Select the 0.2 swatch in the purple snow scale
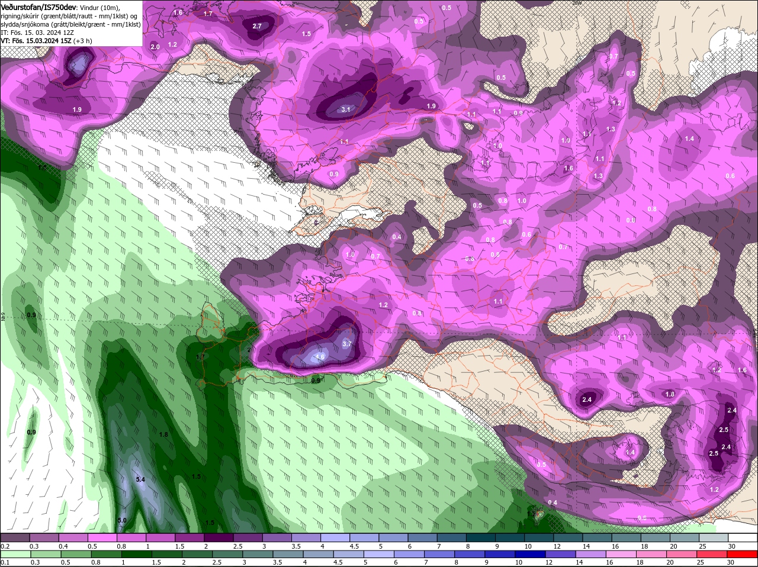The height and width of the screenshot is (567, 758). [15, 537]
